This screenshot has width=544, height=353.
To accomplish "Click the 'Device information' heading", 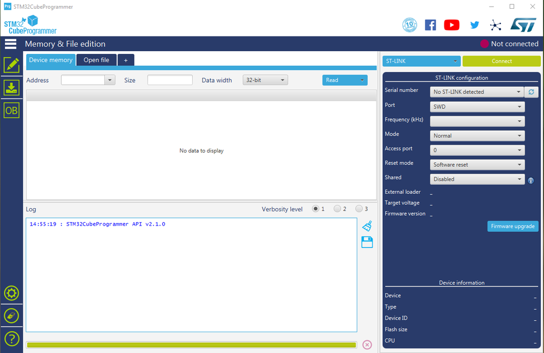I will pyautogui.click(x=462, y=283).
